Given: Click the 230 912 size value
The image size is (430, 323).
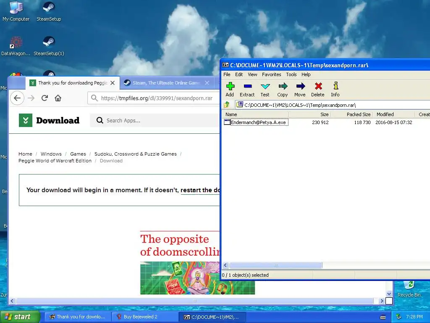Looking at the screenshot, I should pyautogui.click(x=320, y=122).
